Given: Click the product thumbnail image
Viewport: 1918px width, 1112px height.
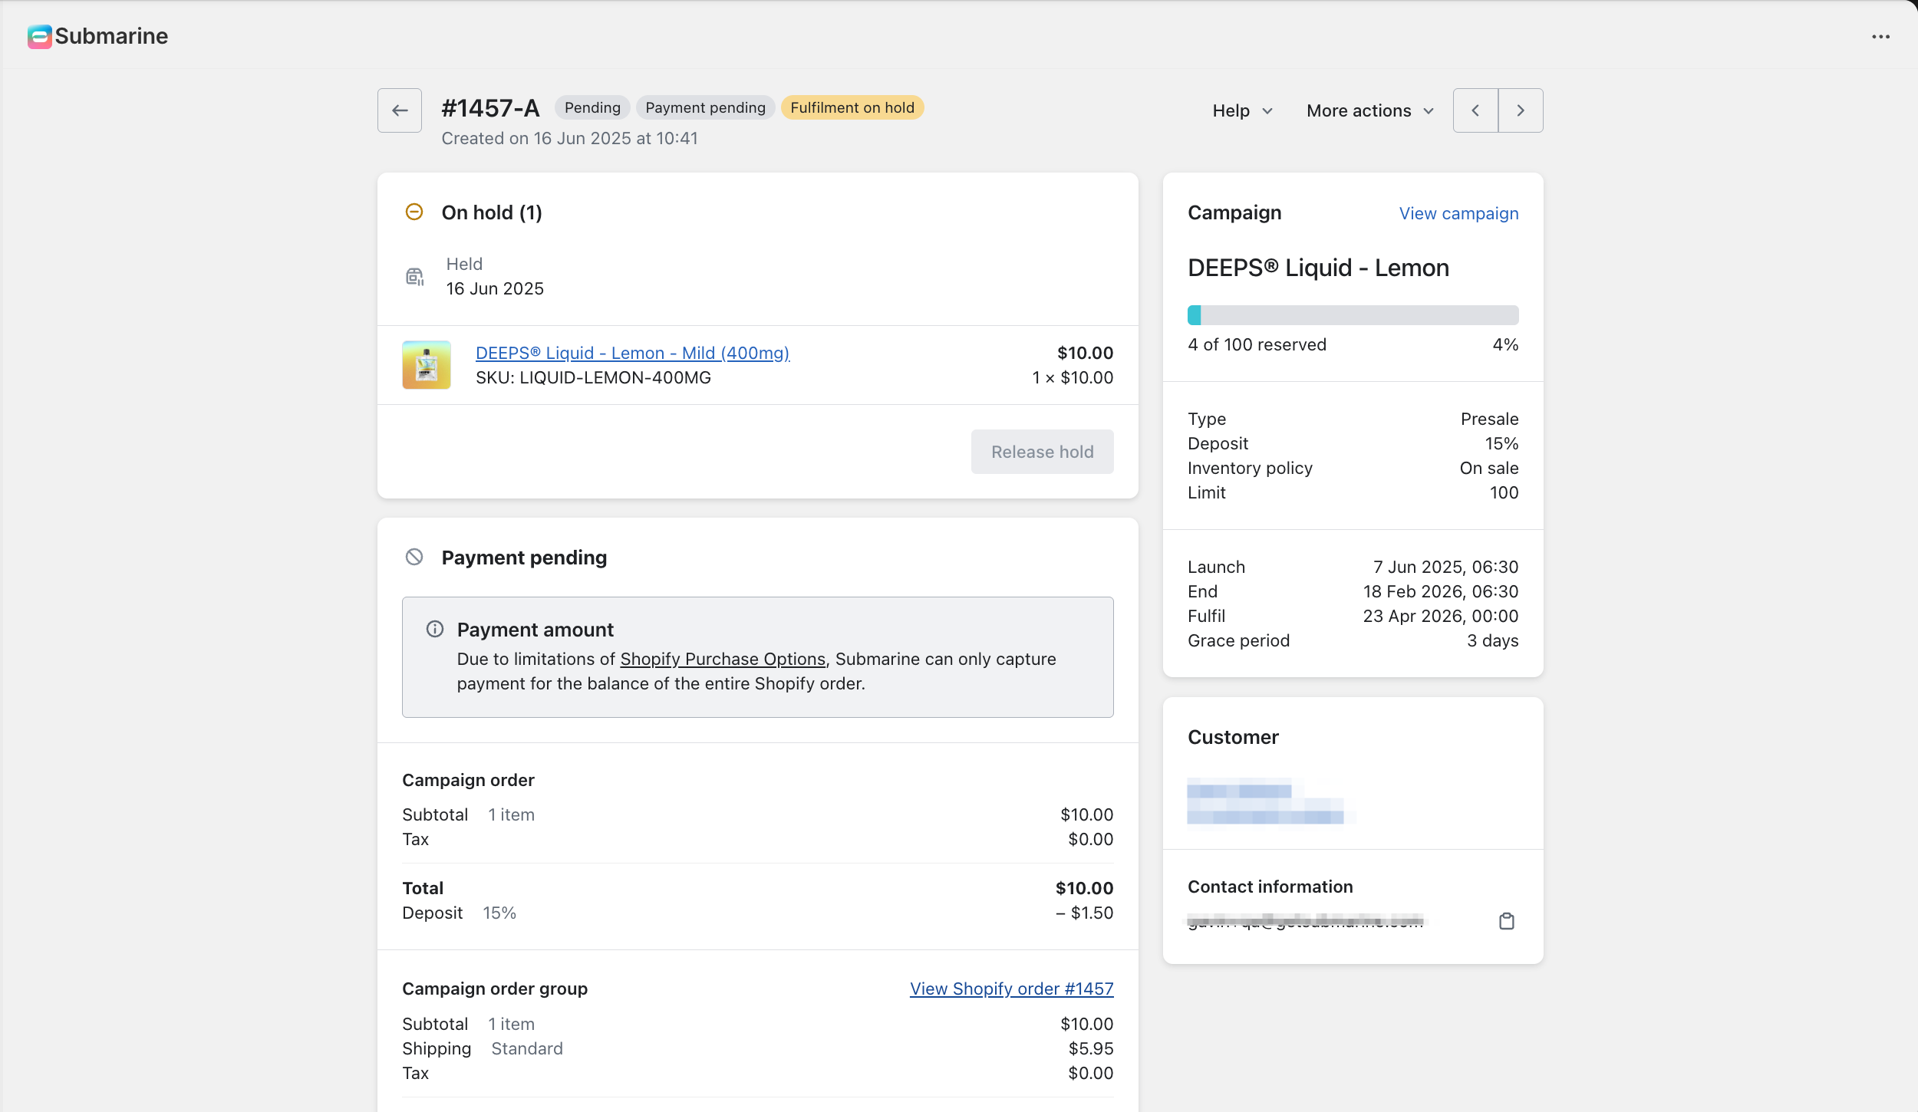Looking at the screenshot, I should point(427,365).
